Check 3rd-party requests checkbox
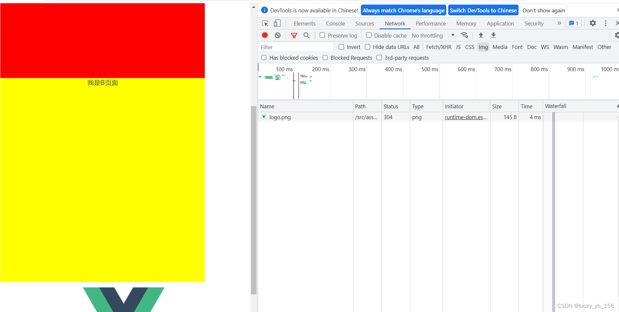 (x=379, y=58)
